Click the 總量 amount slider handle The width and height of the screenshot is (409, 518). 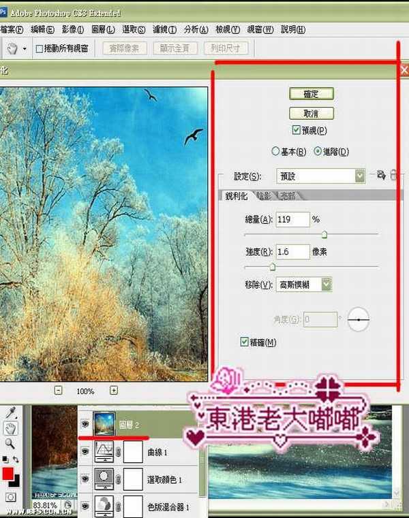point(324,233)
